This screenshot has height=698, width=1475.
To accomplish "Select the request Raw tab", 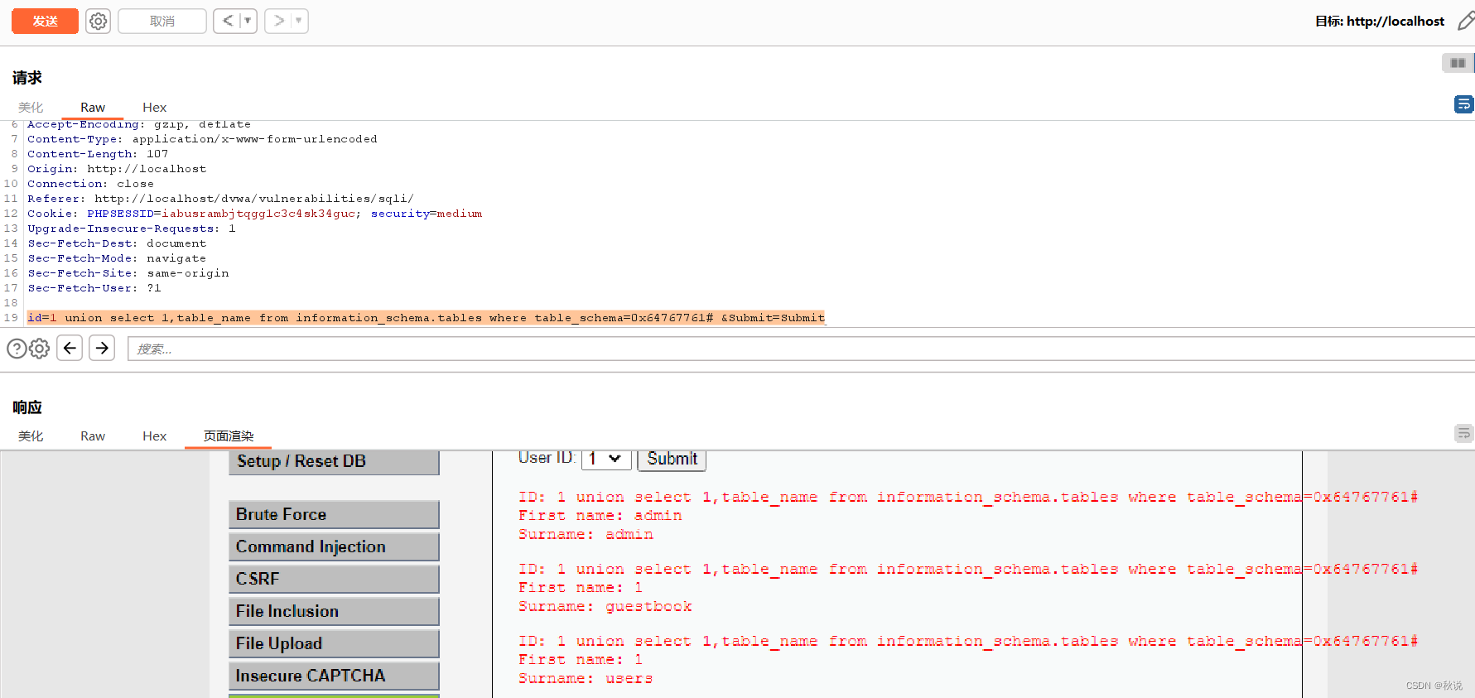I will [x=93, y=108].
